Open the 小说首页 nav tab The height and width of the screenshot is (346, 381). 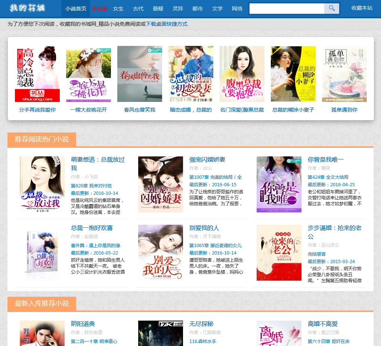(x=76, y=9)
